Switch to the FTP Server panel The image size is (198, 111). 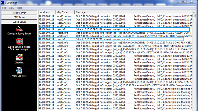tap(19, 17)
